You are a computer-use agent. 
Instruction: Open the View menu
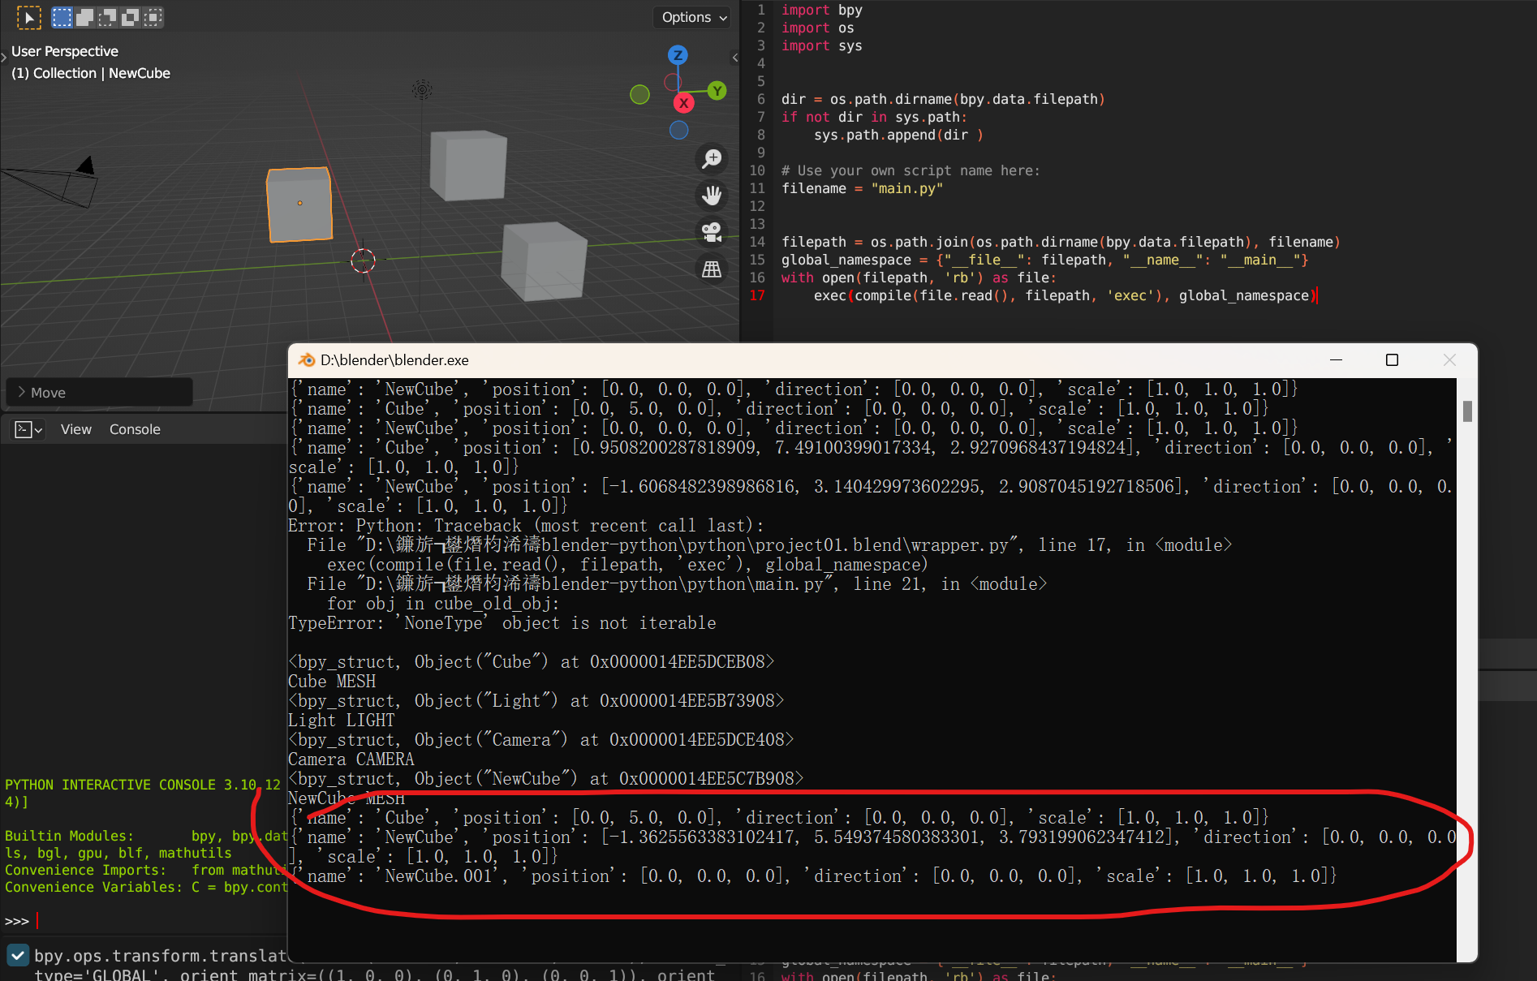point(75,429)
